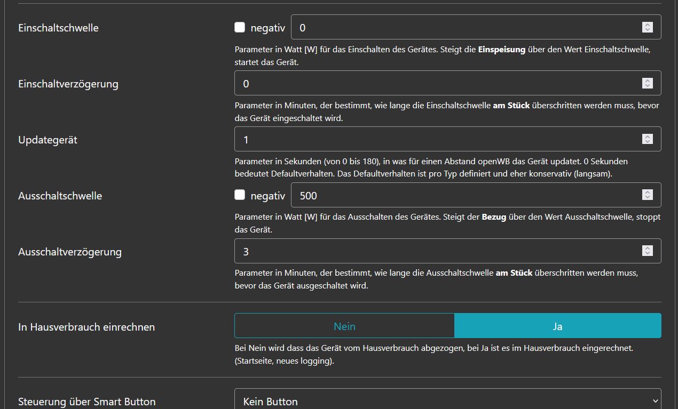Click the Ausschaltschwelle field showing 500

tap(464, 195)
